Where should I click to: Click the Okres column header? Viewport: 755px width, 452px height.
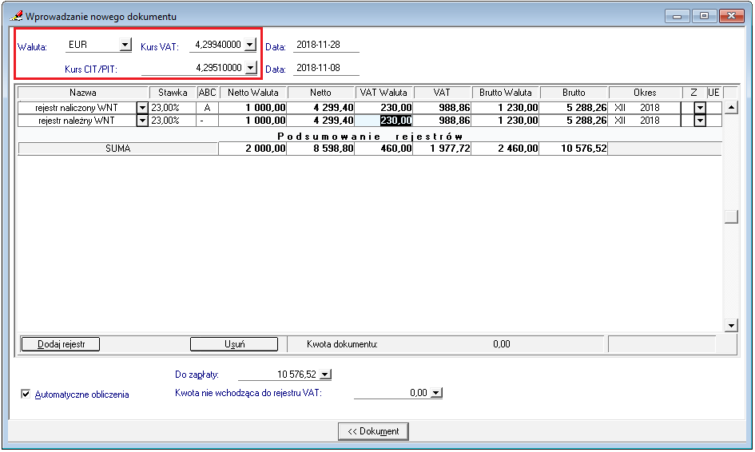pyautogui.click(x=646, y=93)
